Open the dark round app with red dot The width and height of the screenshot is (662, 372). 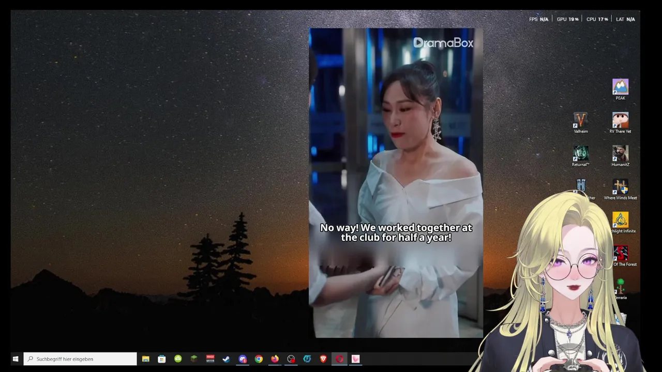[291, 359]
